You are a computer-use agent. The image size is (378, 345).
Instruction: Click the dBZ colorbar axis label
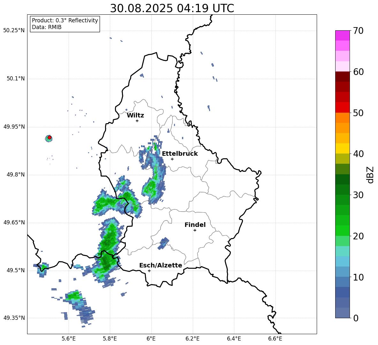[x=370, y=175]
